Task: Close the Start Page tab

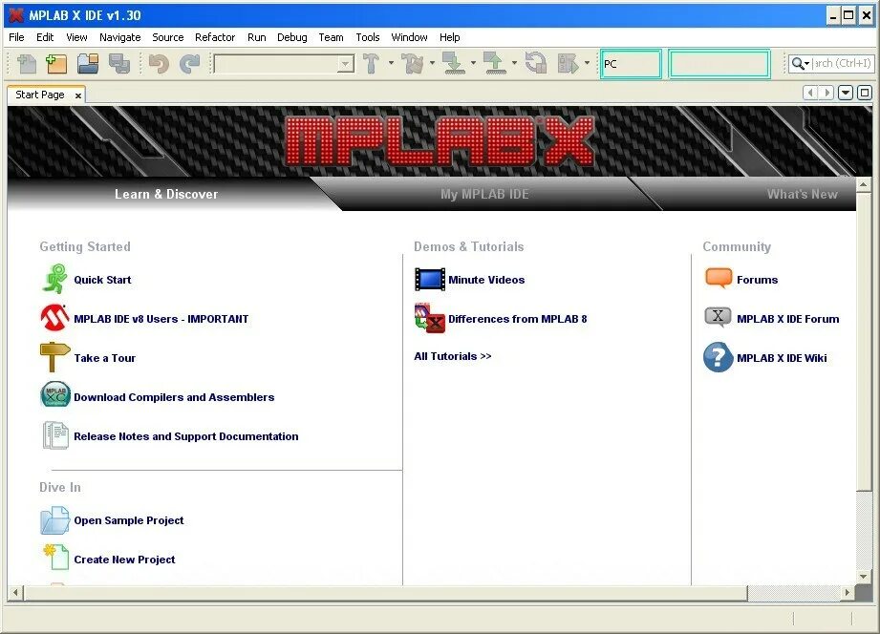Action: (78, 95)
